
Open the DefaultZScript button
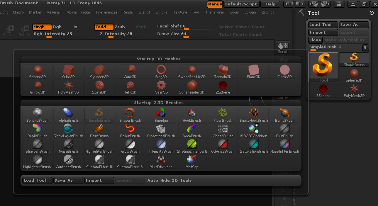pyautogui.click(x=242, y=4)
